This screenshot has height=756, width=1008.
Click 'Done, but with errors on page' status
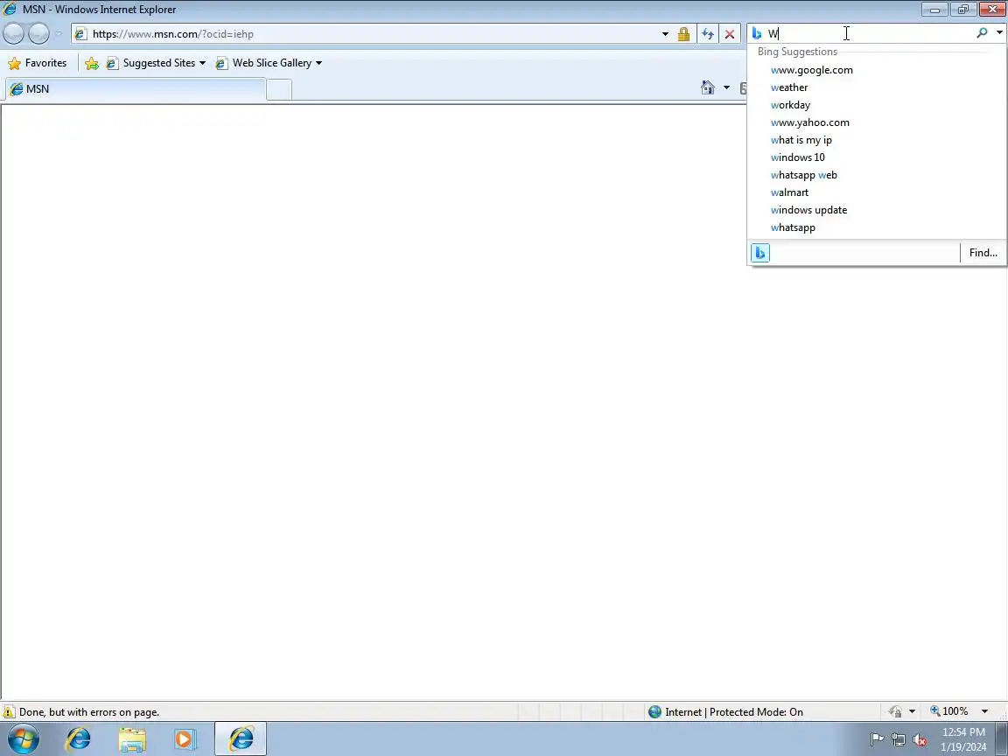pos(89,711)
